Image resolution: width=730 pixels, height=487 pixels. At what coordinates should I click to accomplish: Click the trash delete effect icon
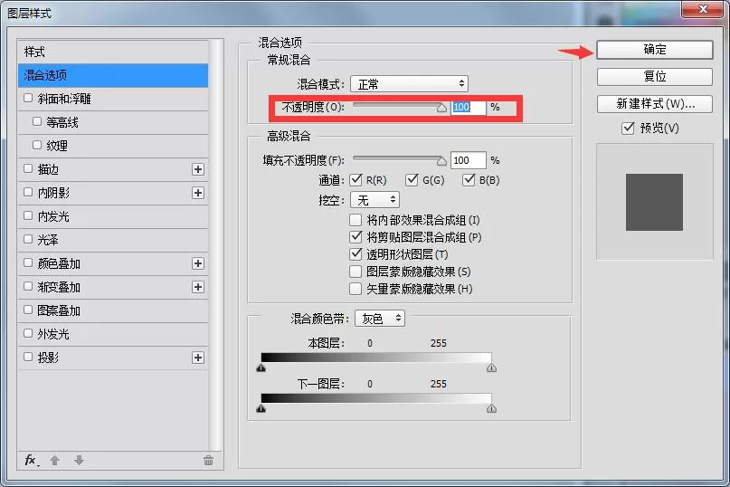click(x=208, y=461)
